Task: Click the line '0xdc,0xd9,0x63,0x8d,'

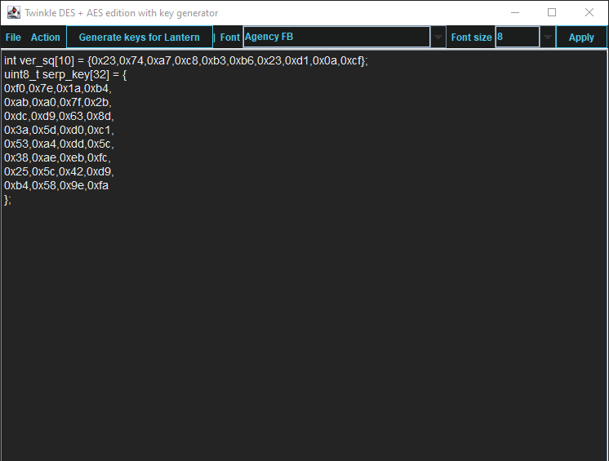Action: coord(59,117)
